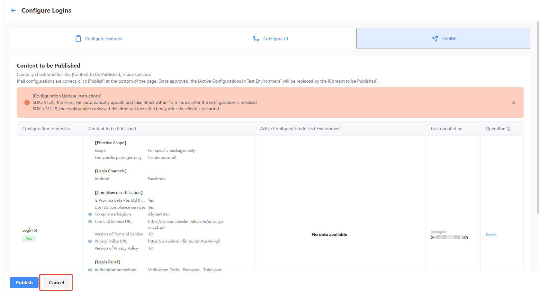
Task: Delete the Login(6) configuration
Action: point(491,235)
